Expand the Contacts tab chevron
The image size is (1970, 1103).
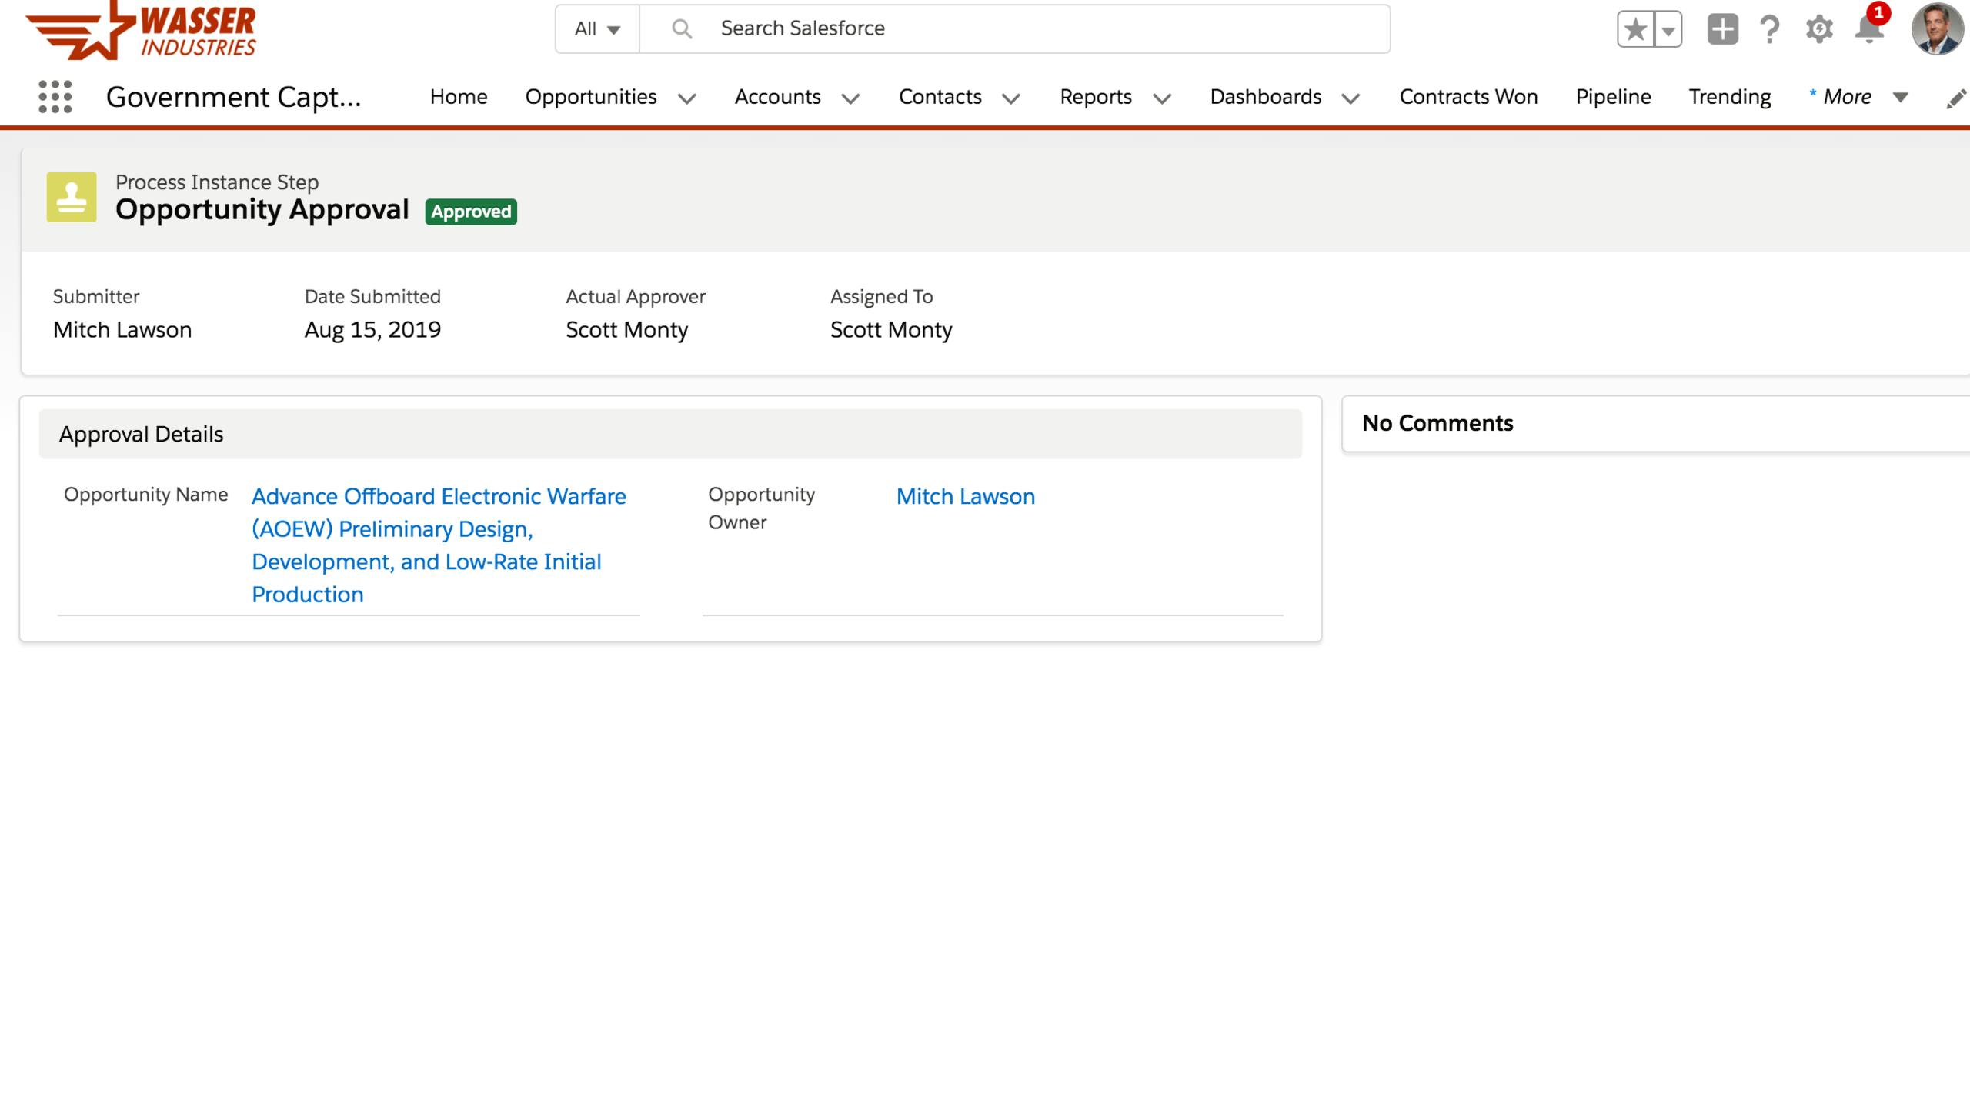(x=1011, y=98)
